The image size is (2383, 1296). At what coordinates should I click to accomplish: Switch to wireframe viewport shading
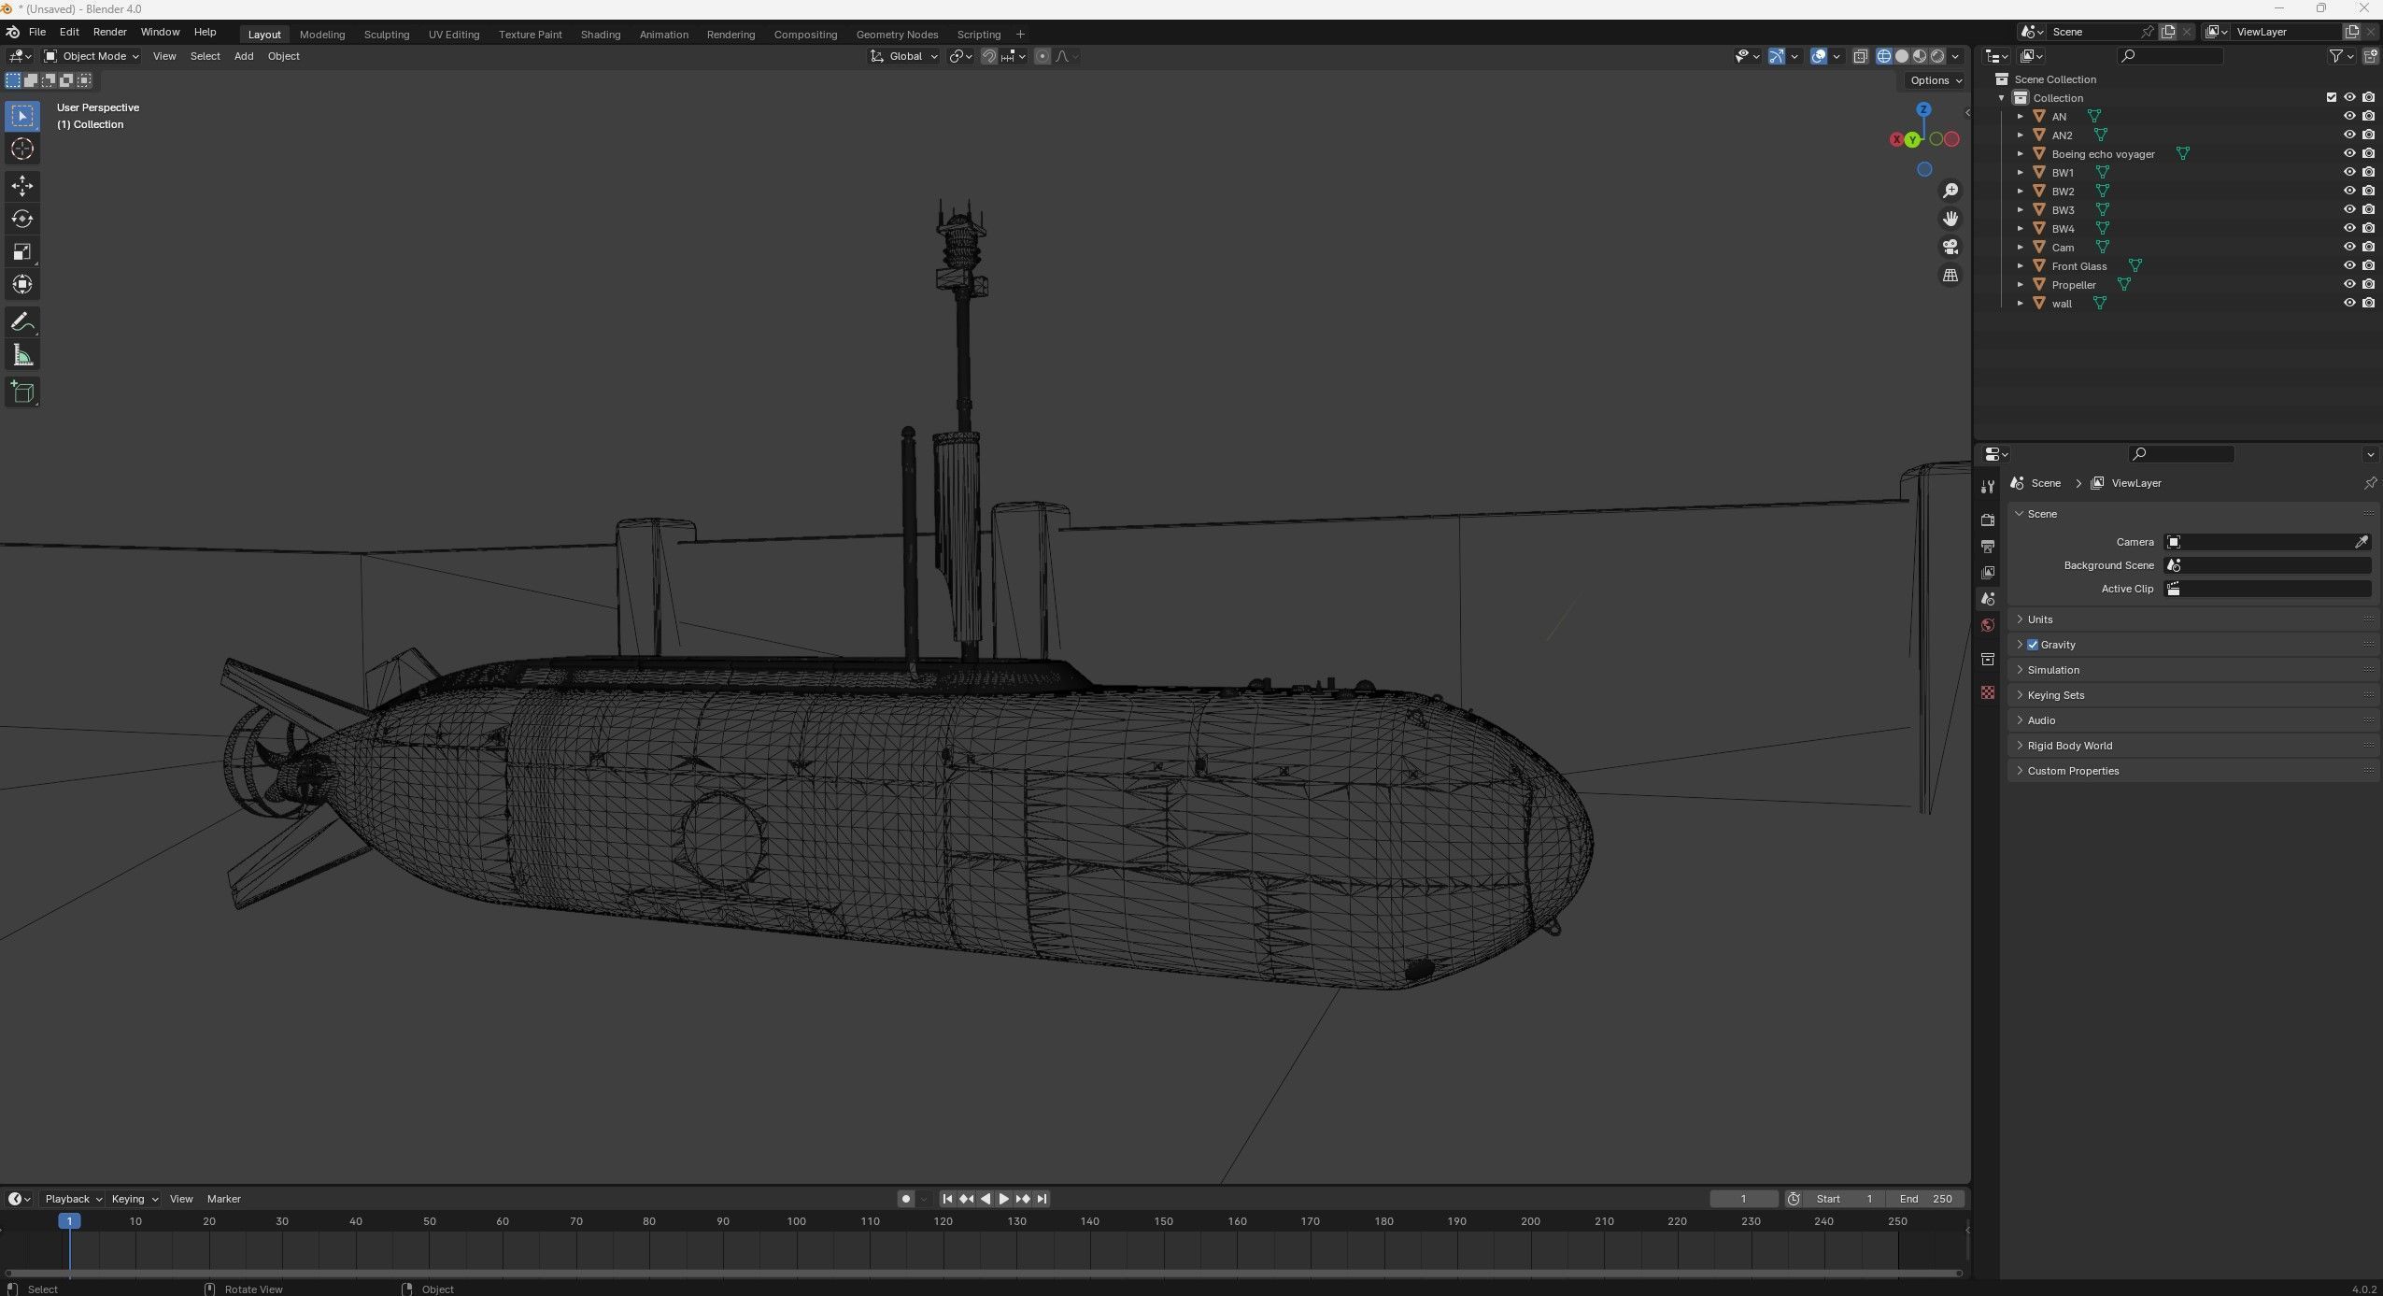click(1884, 56)
